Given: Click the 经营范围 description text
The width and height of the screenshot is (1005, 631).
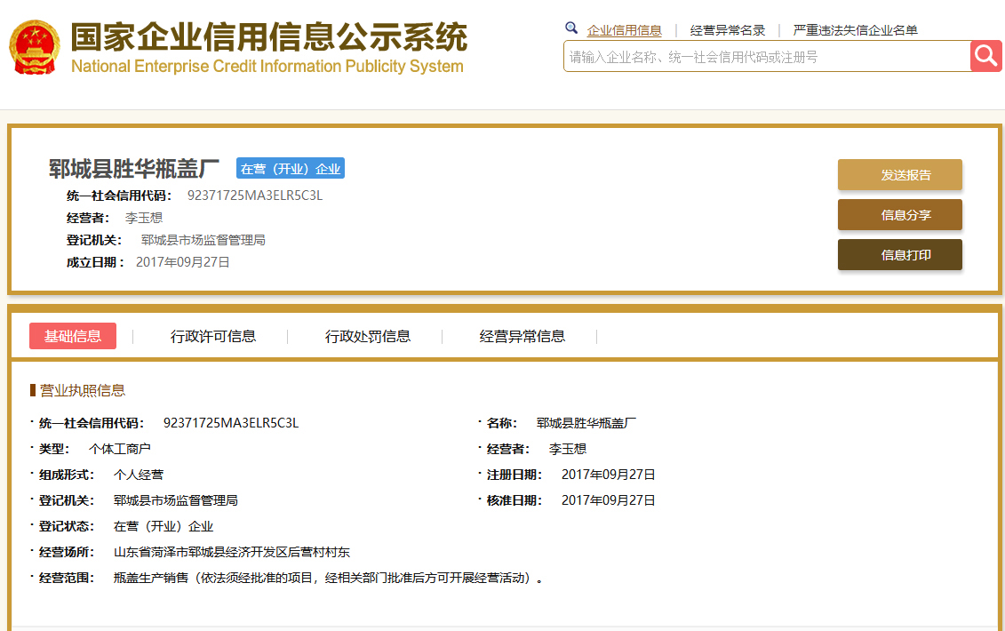Looking at the screenshot, I should pos(327,578).
